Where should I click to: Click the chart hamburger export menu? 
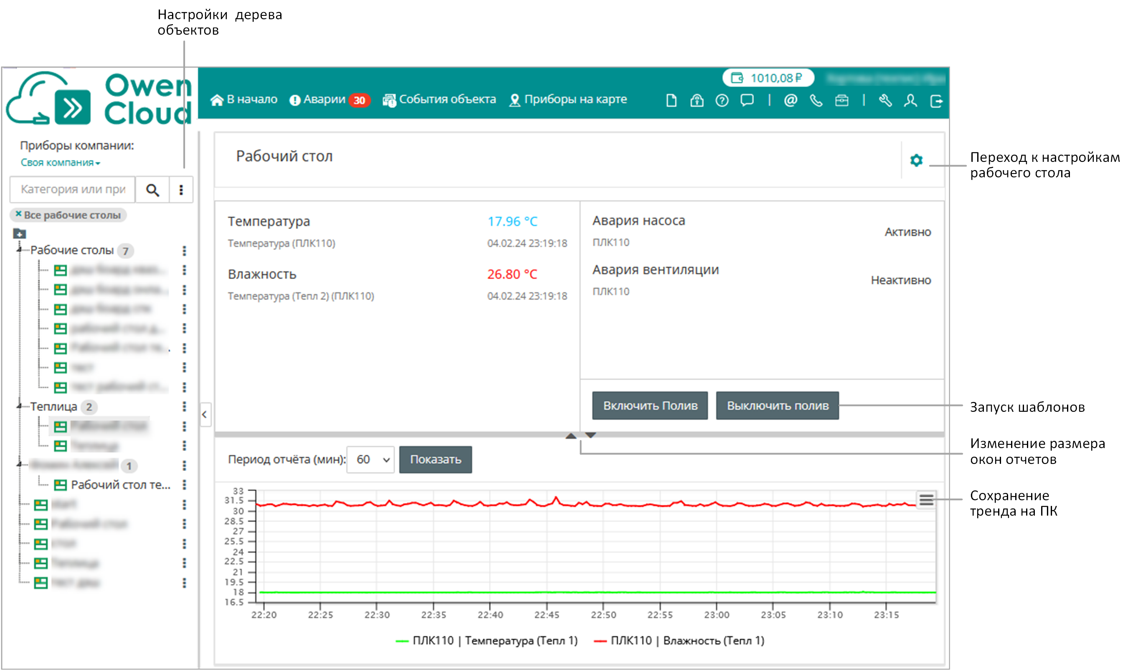coord(926,499)
